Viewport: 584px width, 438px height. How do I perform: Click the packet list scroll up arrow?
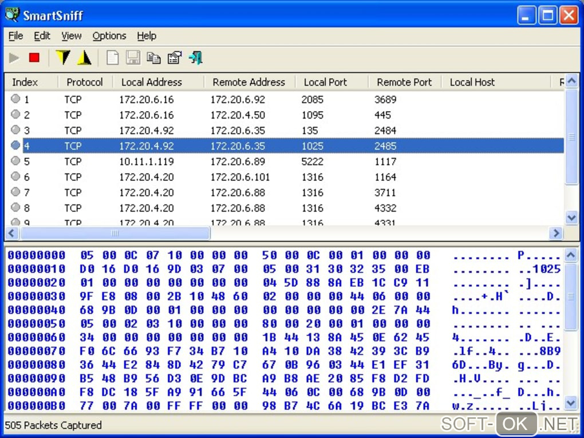point(572,81)
